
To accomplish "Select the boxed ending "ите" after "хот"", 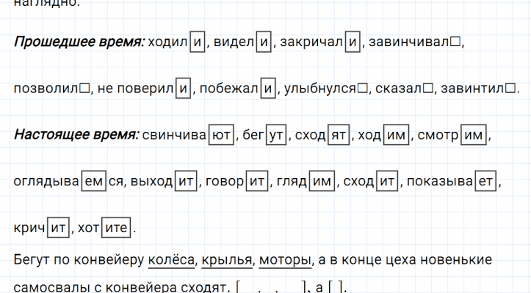I will [118, 229].
